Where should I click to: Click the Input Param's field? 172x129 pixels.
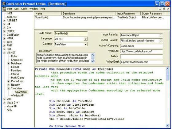click(x=141, y=35)
